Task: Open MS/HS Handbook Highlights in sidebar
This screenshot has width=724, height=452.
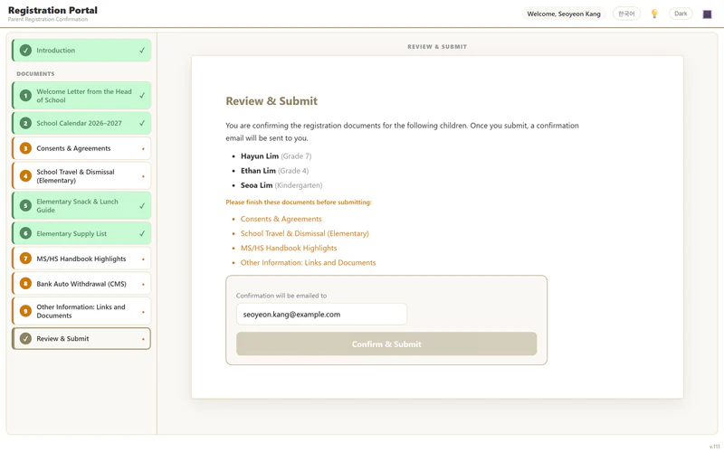Action: pos(81,259)
